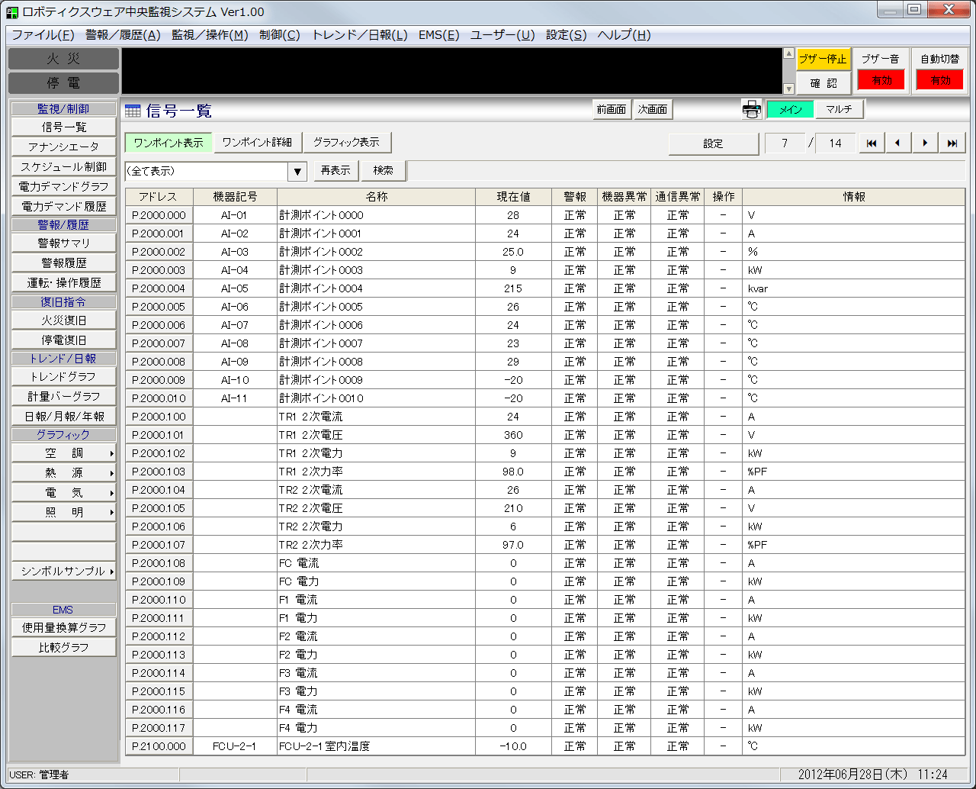Jump to last page navigation icon
The width and height of the screenshot is (976, 789).
click(x=952, y=143)
